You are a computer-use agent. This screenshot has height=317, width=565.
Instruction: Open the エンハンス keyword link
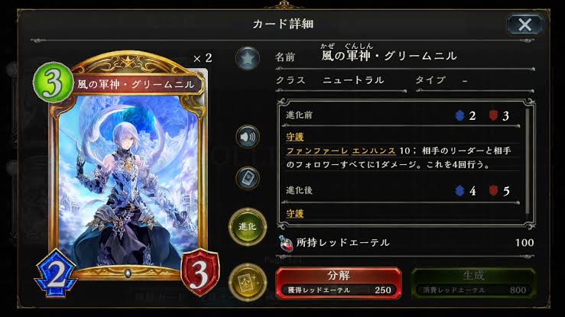[374, 150]
